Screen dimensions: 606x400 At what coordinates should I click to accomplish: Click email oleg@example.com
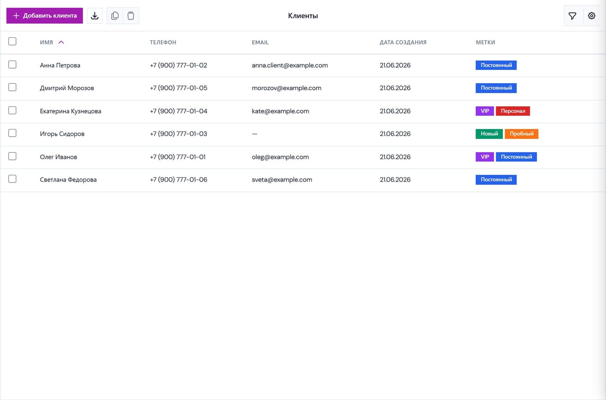tap(280, 157)
